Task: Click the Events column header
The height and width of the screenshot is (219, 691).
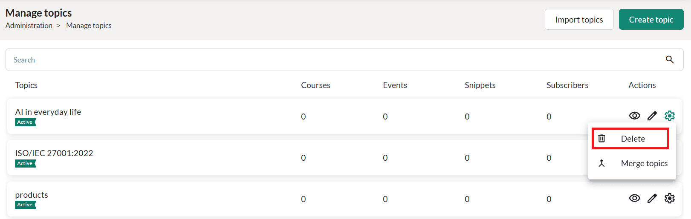Action: tap(395, 85)
